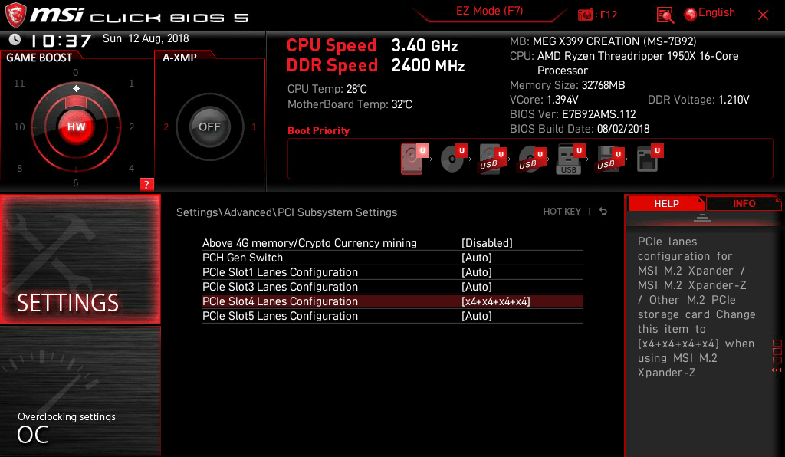Switch to the HELP tab
785x457 pixels.
pyautogui.click(x=666, y=204)
